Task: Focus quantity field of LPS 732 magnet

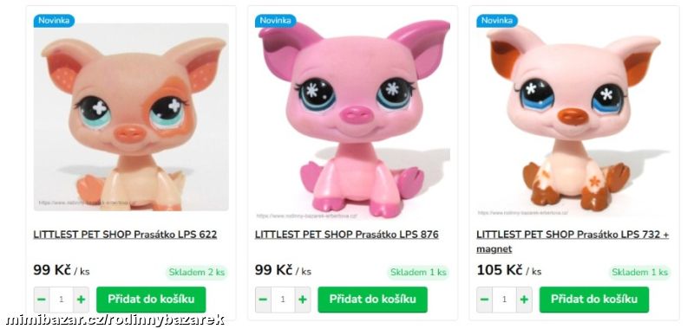Action: click(x=505, y=300)
